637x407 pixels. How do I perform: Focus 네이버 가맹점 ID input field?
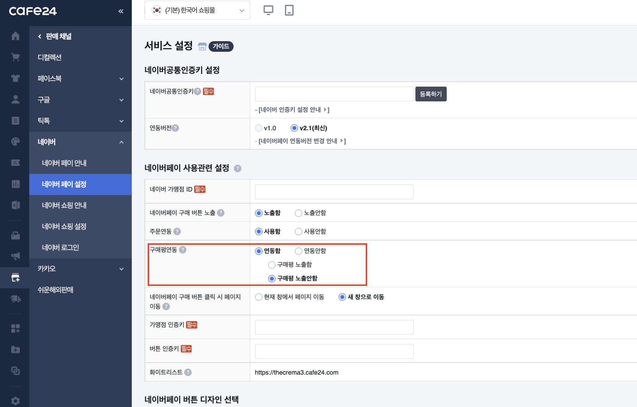(334, 192)
